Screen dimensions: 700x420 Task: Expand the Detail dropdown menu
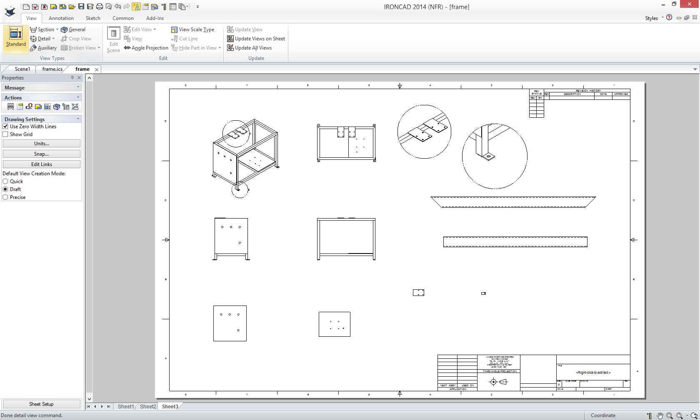(53, 39)
